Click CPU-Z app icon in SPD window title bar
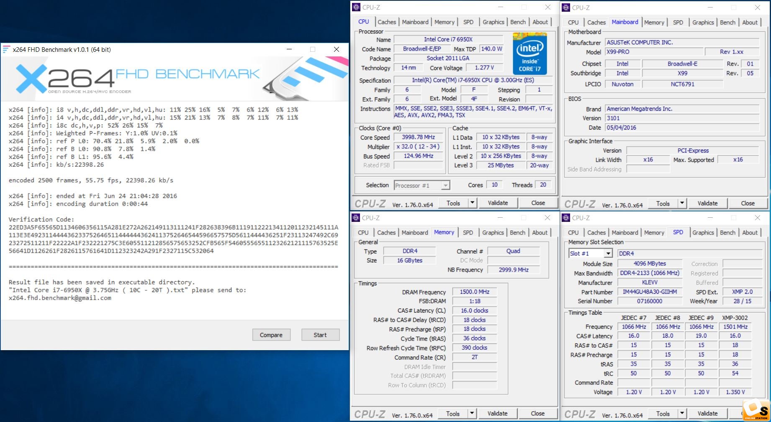771x422 pixels. (566, 218)
